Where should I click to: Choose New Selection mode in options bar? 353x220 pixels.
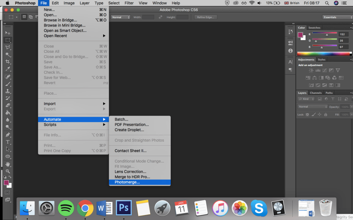(24, 17)
